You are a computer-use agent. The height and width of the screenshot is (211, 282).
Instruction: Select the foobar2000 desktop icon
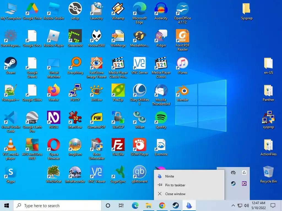coord(97,38)
